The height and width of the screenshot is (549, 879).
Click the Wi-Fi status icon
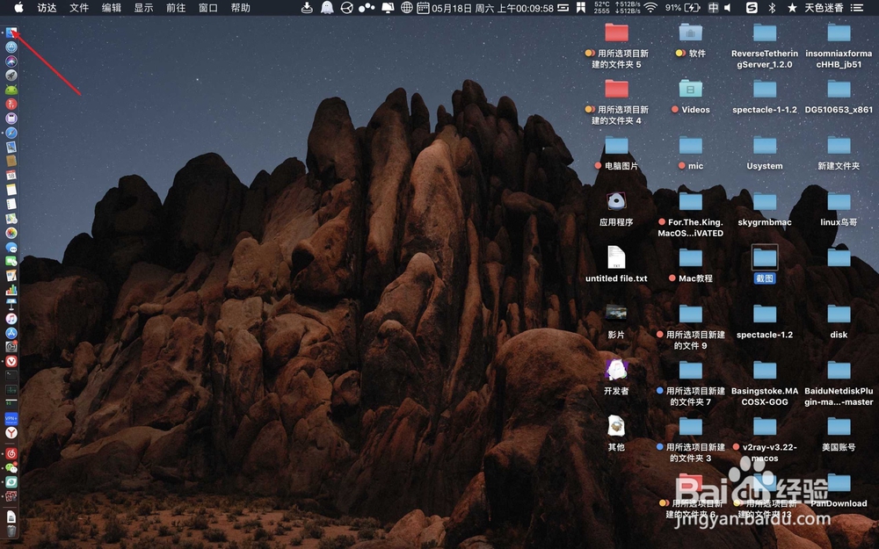(x=650, y=8)
